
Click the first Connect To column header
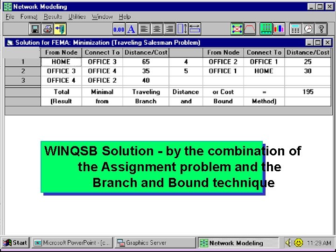tap(102, 52)
